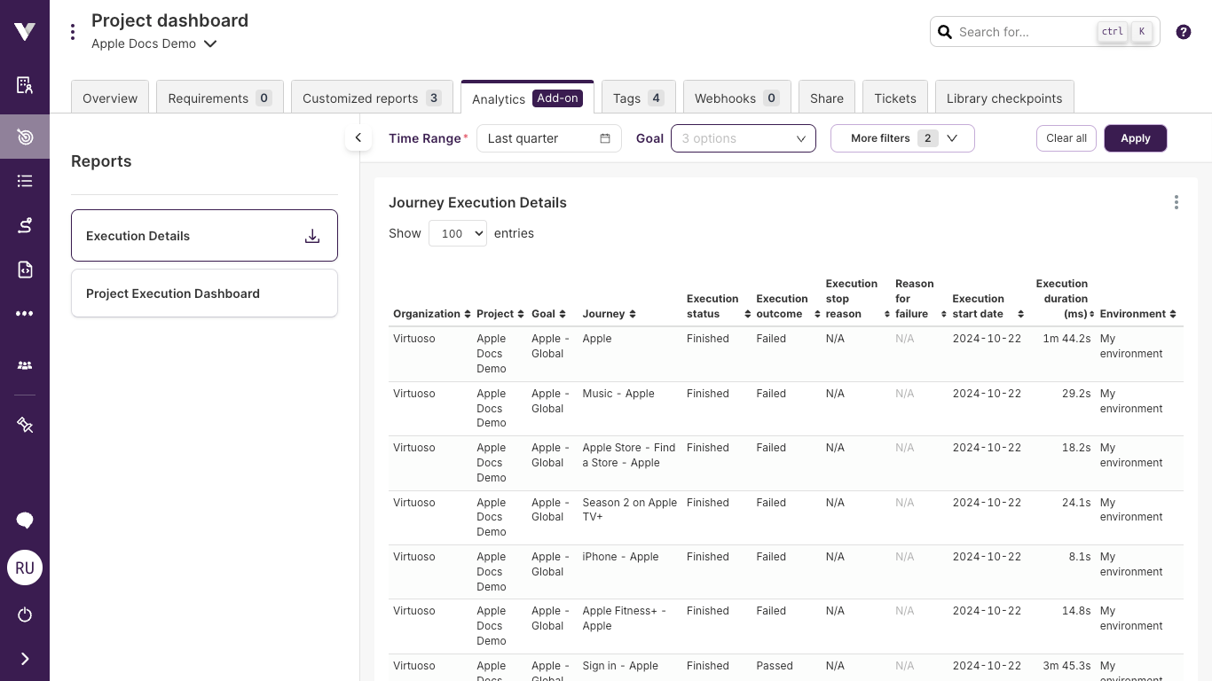This screenshot has width=1212, height=681.
Task: Switch to the Share tab
Action: (x=827, y=98)
